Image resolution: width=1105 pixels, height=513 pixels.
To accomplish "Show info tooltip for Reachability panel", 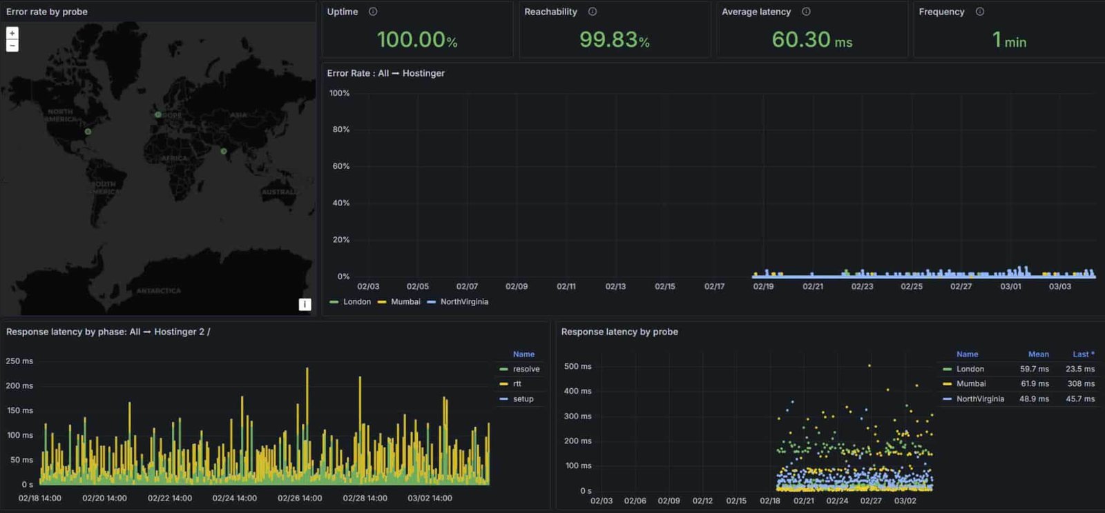I will (x=593, y=12).
